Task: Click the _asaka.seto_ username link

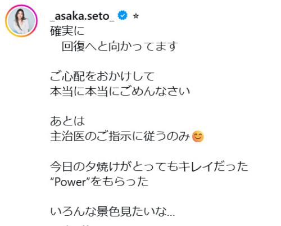Action: [x=82, y=16]
